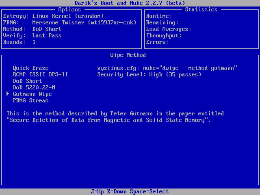Click the Errors statistic label
This screenshot has height=195, width=260.
[x=157, y=42]
